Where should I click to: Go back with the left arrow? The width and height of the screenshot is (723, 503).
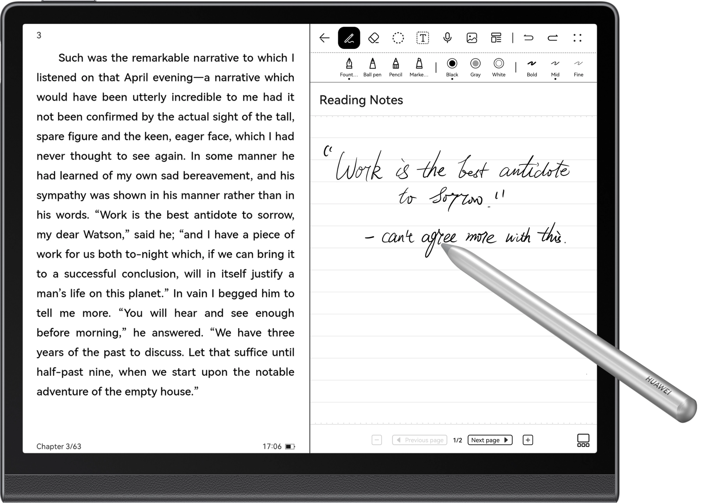325,38
